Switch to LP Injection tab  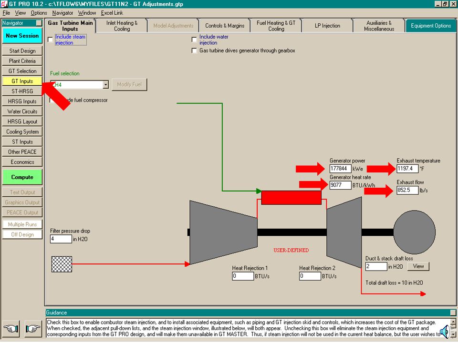click(x=327, y=26)
